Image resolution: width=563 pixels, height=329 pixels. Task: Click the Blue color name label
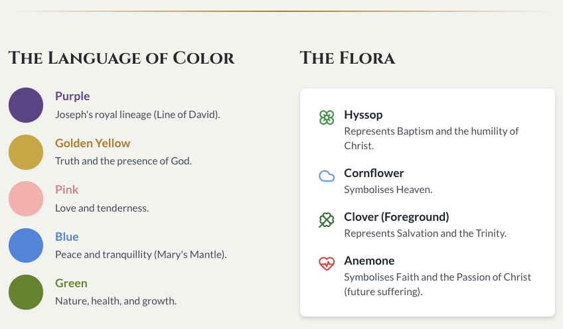click(67, 237)
